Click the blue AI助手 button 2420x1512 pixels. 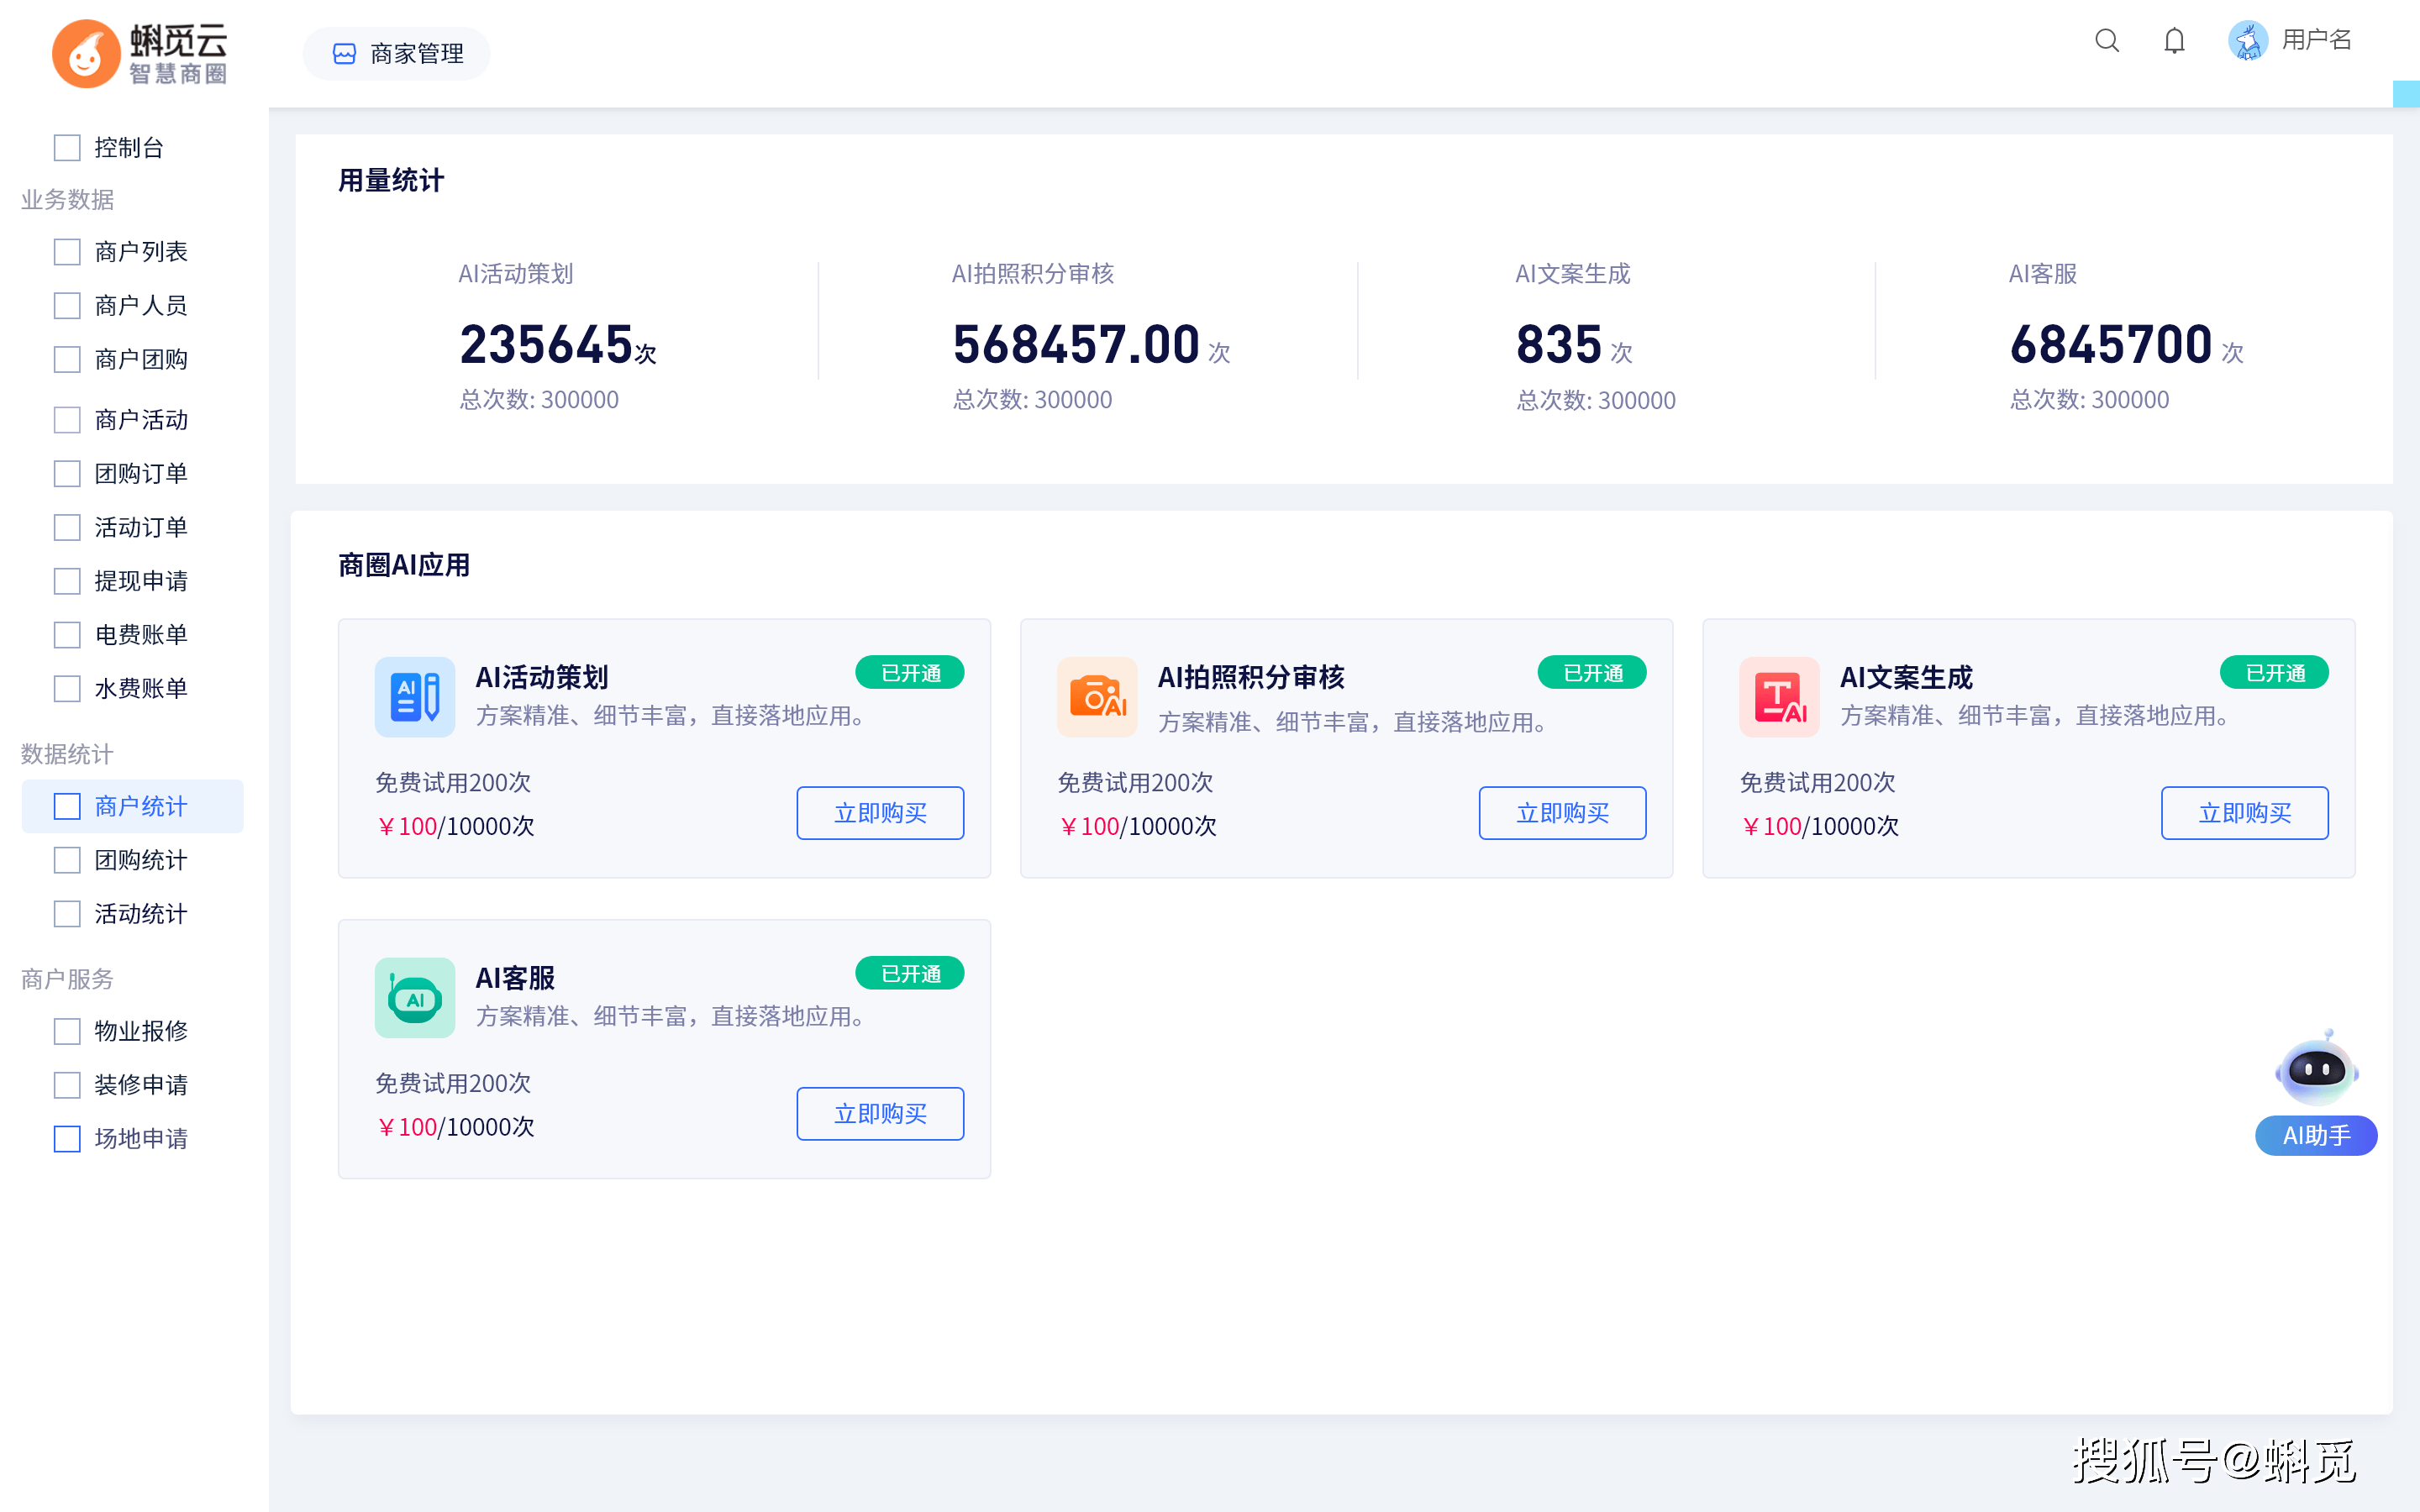point(2316,1136)
